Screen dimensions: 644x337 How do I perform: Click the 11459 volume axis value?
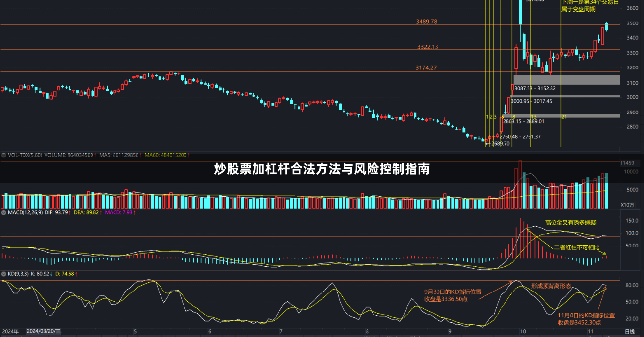[627, 163]
